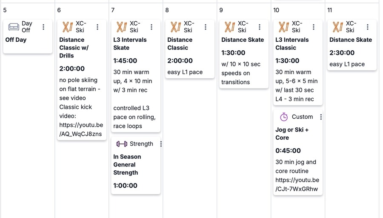Open three-dot menu on Jog or Ski + Core
This screenshot has height=218, width=383.
click(321, 117)
